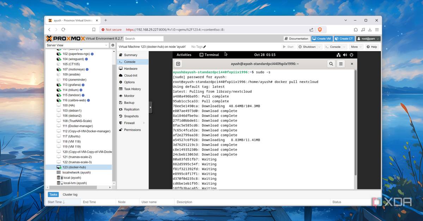This screenshot has width=423, height=221.
Task: Edit tags using the pencil icon
Action: pos(204,47)
